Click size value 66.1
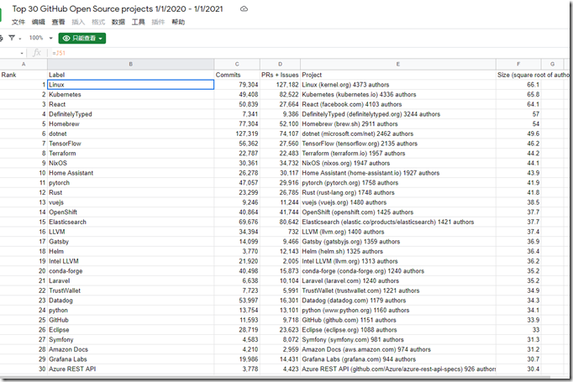 (518, 85)
